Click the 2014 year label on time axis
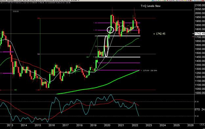 pyautogui.click(x=24, y=125)
